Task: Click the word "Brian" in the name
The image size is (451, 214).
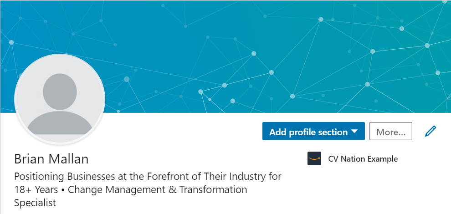Action: [29, 159]
